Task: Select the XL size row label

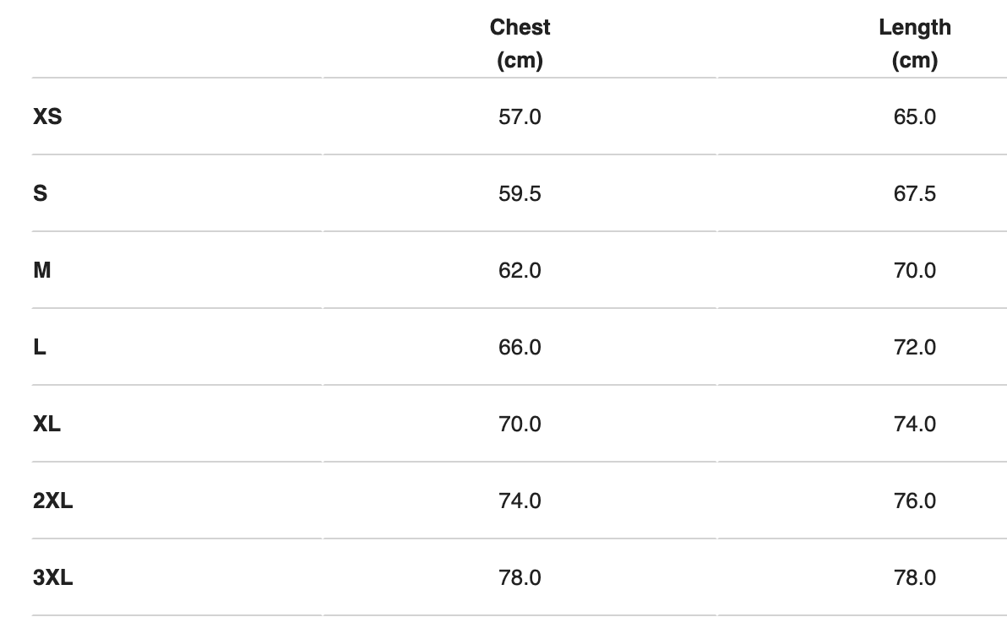Action: tap(46, 424)
